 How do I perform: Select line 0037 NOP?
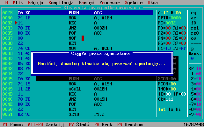[77, 38]
